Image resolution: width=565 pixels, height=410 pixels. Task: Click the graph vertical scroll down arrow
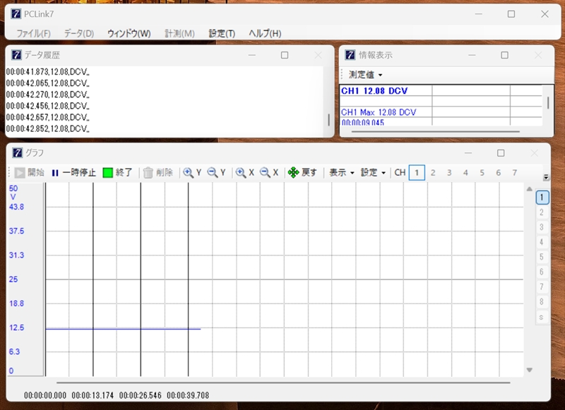coord(529,370)
